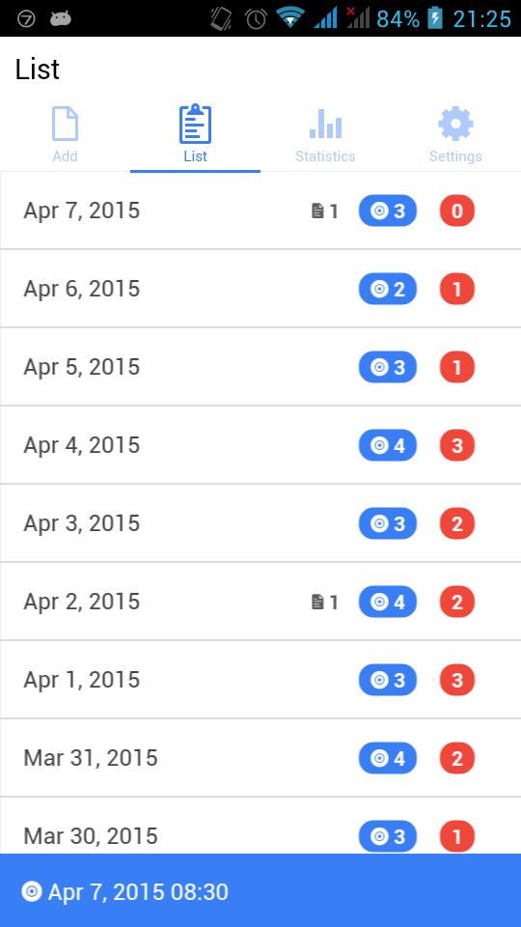This screenshot has height=927, width=521.
Task: Open the Apr 5, 2015 entry
Action: (x=260, y=367)
